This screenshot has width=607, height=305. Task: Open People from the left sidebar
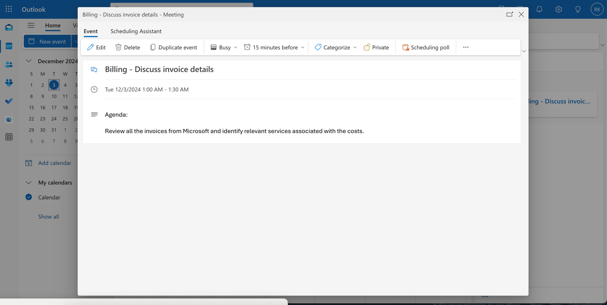pyautogui.click(x=9, y=64)
